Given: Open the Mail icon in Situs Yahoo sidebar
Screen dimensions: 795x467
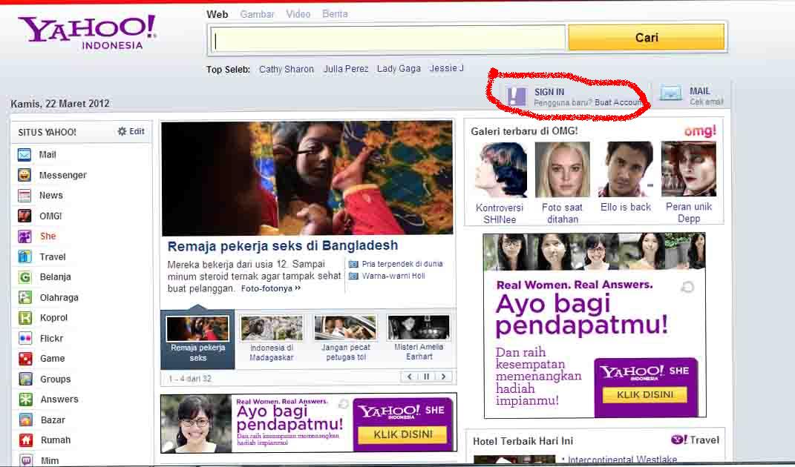Looking at the screenshot, I should pos(24,154).
